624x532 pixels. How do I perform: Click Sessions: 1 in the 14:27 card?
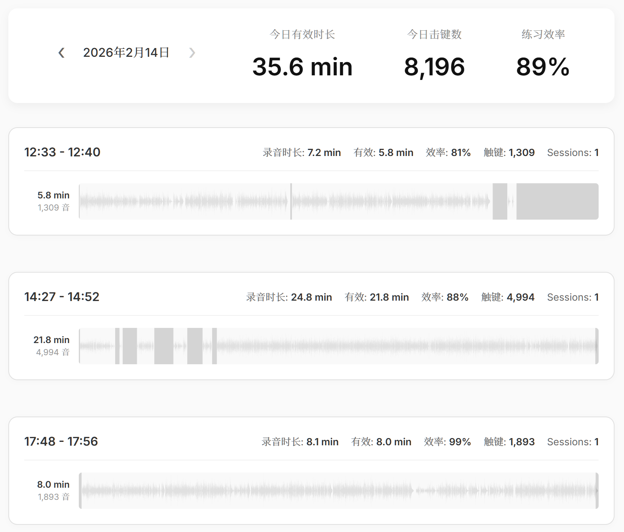573,297
